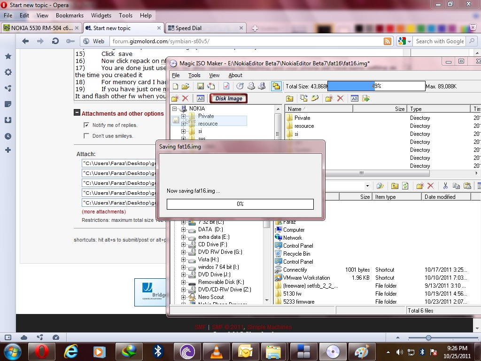Click the 'Date modified' column header
The height and width of the screenshot is (361, 481).
pos(446,197)
